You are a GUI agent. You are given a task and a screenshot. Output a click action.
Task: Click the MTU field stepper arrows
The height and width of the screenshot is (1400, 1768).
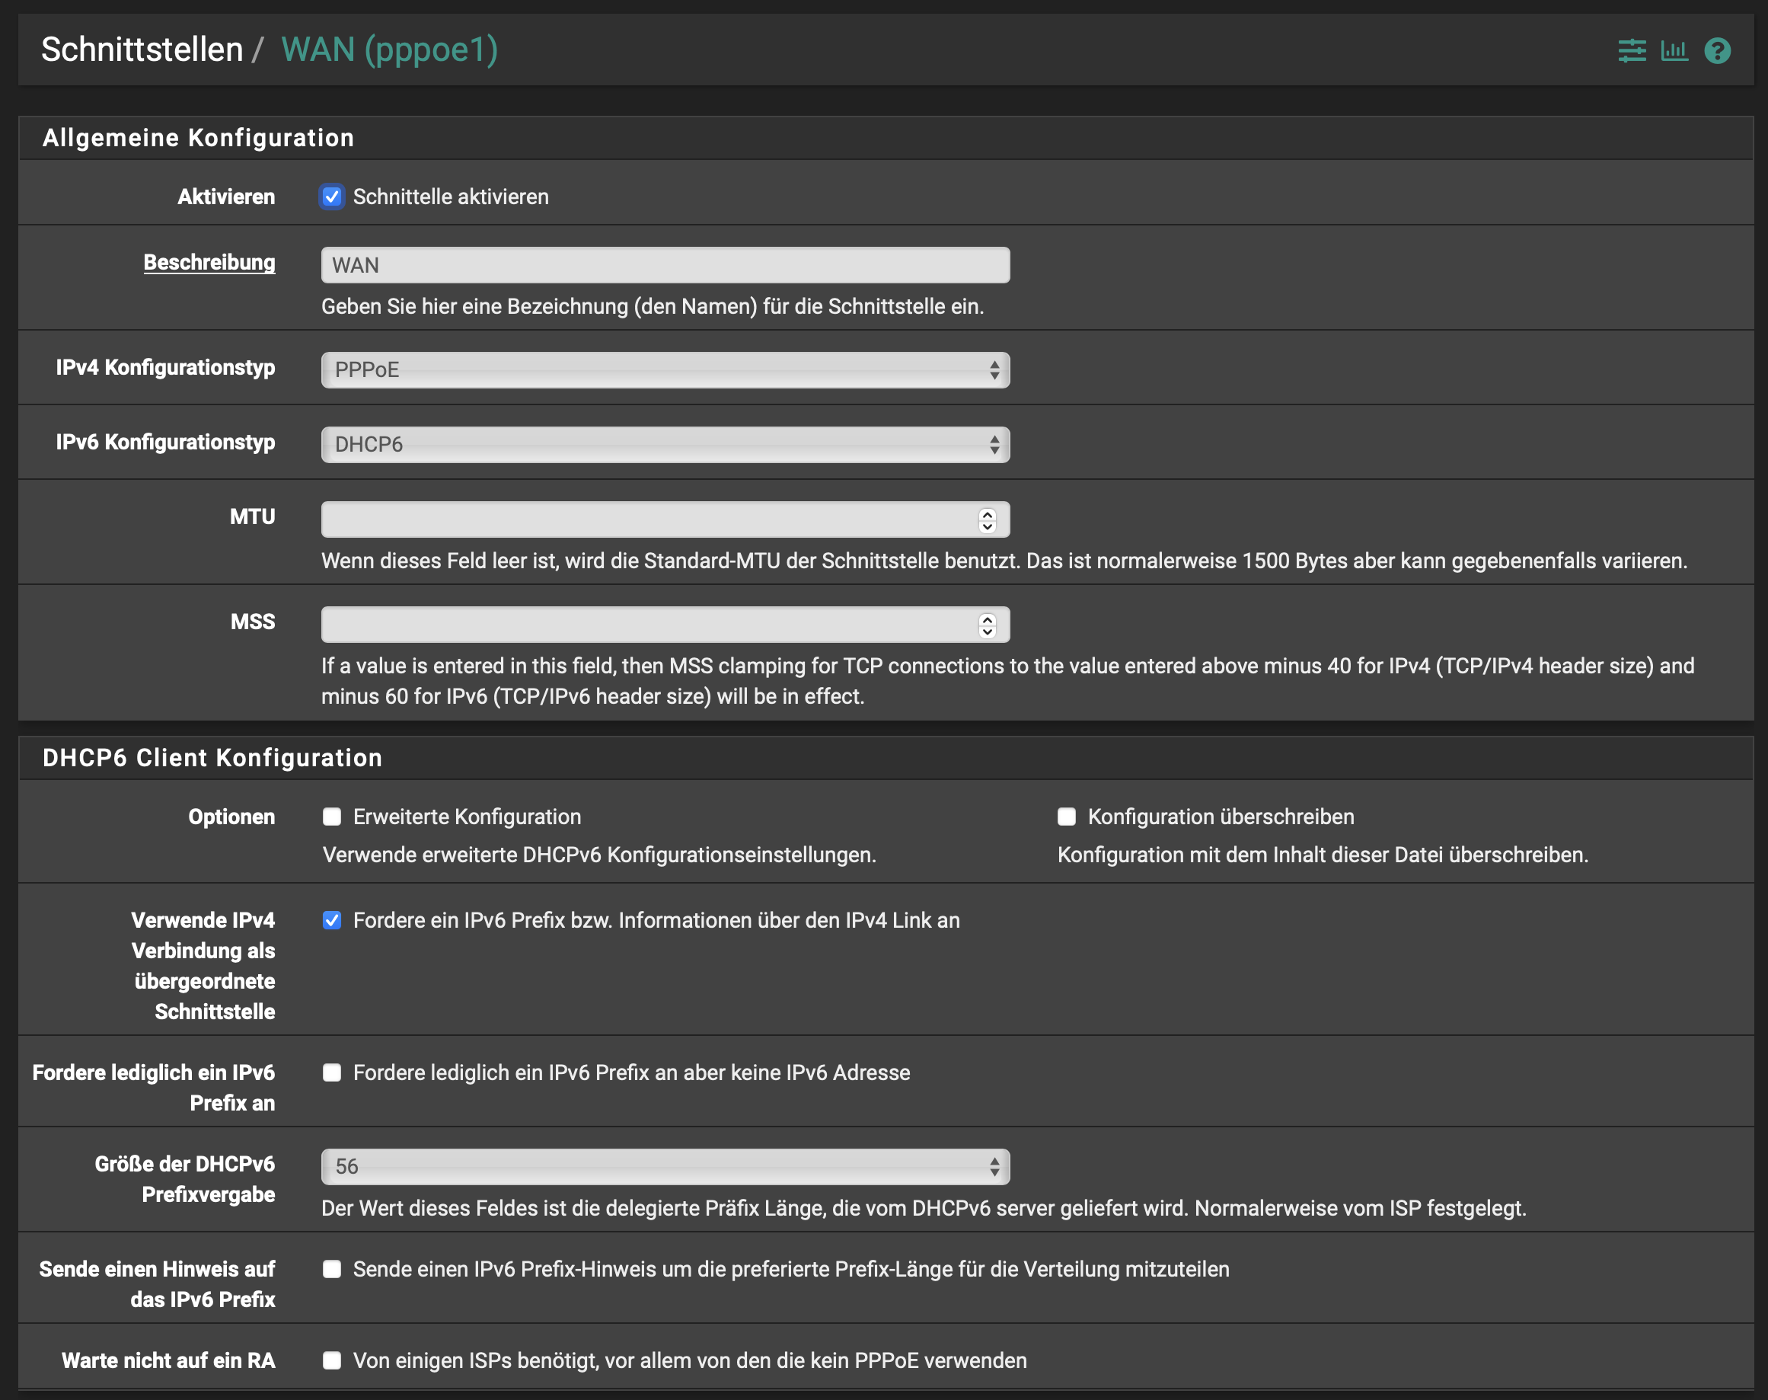point(988,519)
